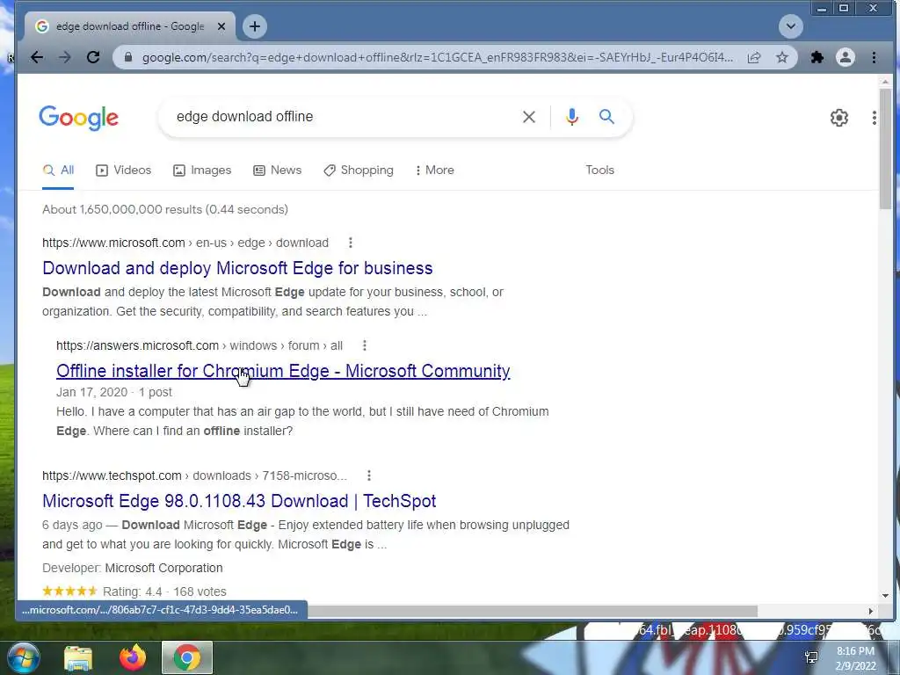Open a new tab with the plus button
This screenshot has height=675, width=900.
255,26
